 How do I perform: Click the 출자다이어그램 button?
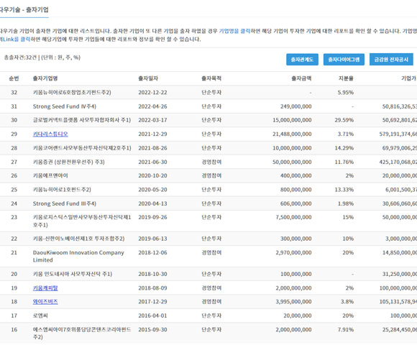[344, 60]
